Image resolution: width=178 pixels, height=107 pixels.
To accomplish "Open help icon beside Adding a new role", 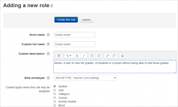I will (52, 6).
